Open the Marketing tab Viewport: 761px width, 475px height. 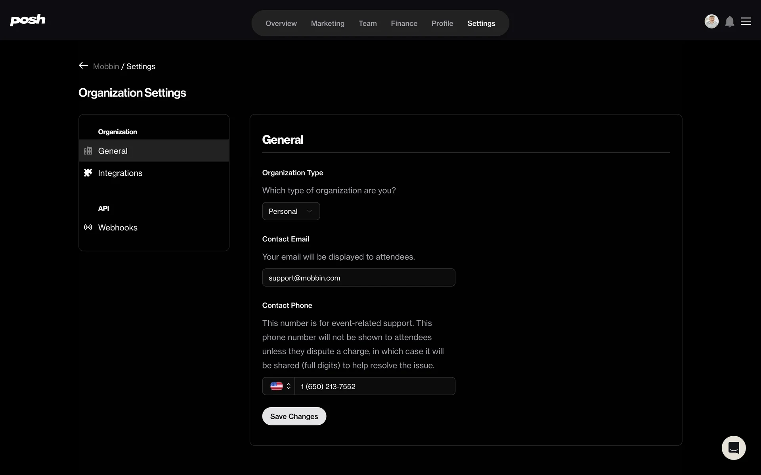[x=327, y=23]
